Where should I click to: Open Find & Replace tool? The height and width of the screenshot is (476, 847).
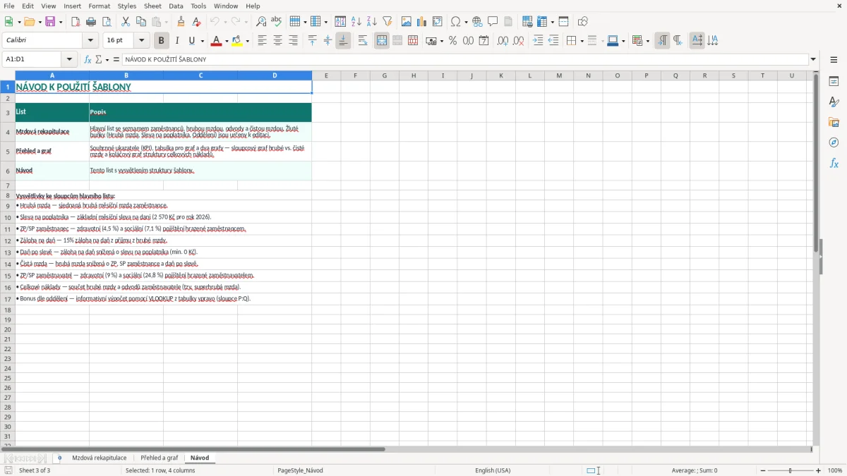pyautogui.click(x=261, y=22)
